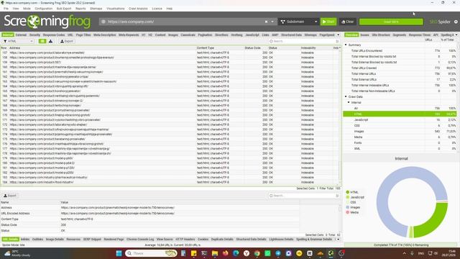Collapse the Summary tree section

346,45
